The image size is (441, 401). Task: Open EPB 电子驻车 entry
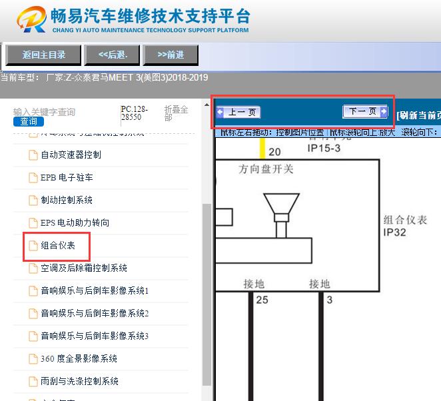(x=67, y=177)
